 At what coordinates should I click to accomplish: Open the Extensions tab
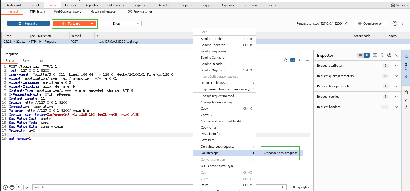[x=251, y=5]
